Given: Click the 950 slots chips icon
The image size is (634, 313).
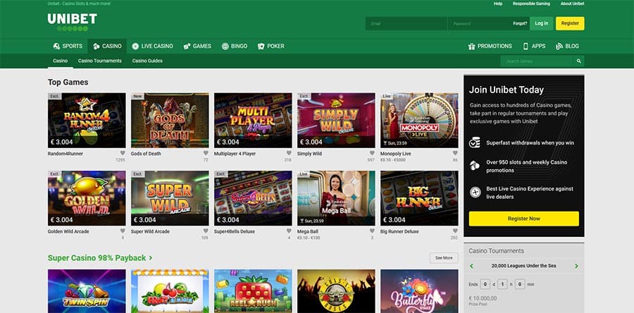Looking at the screenshot, I should pos(475,166).
